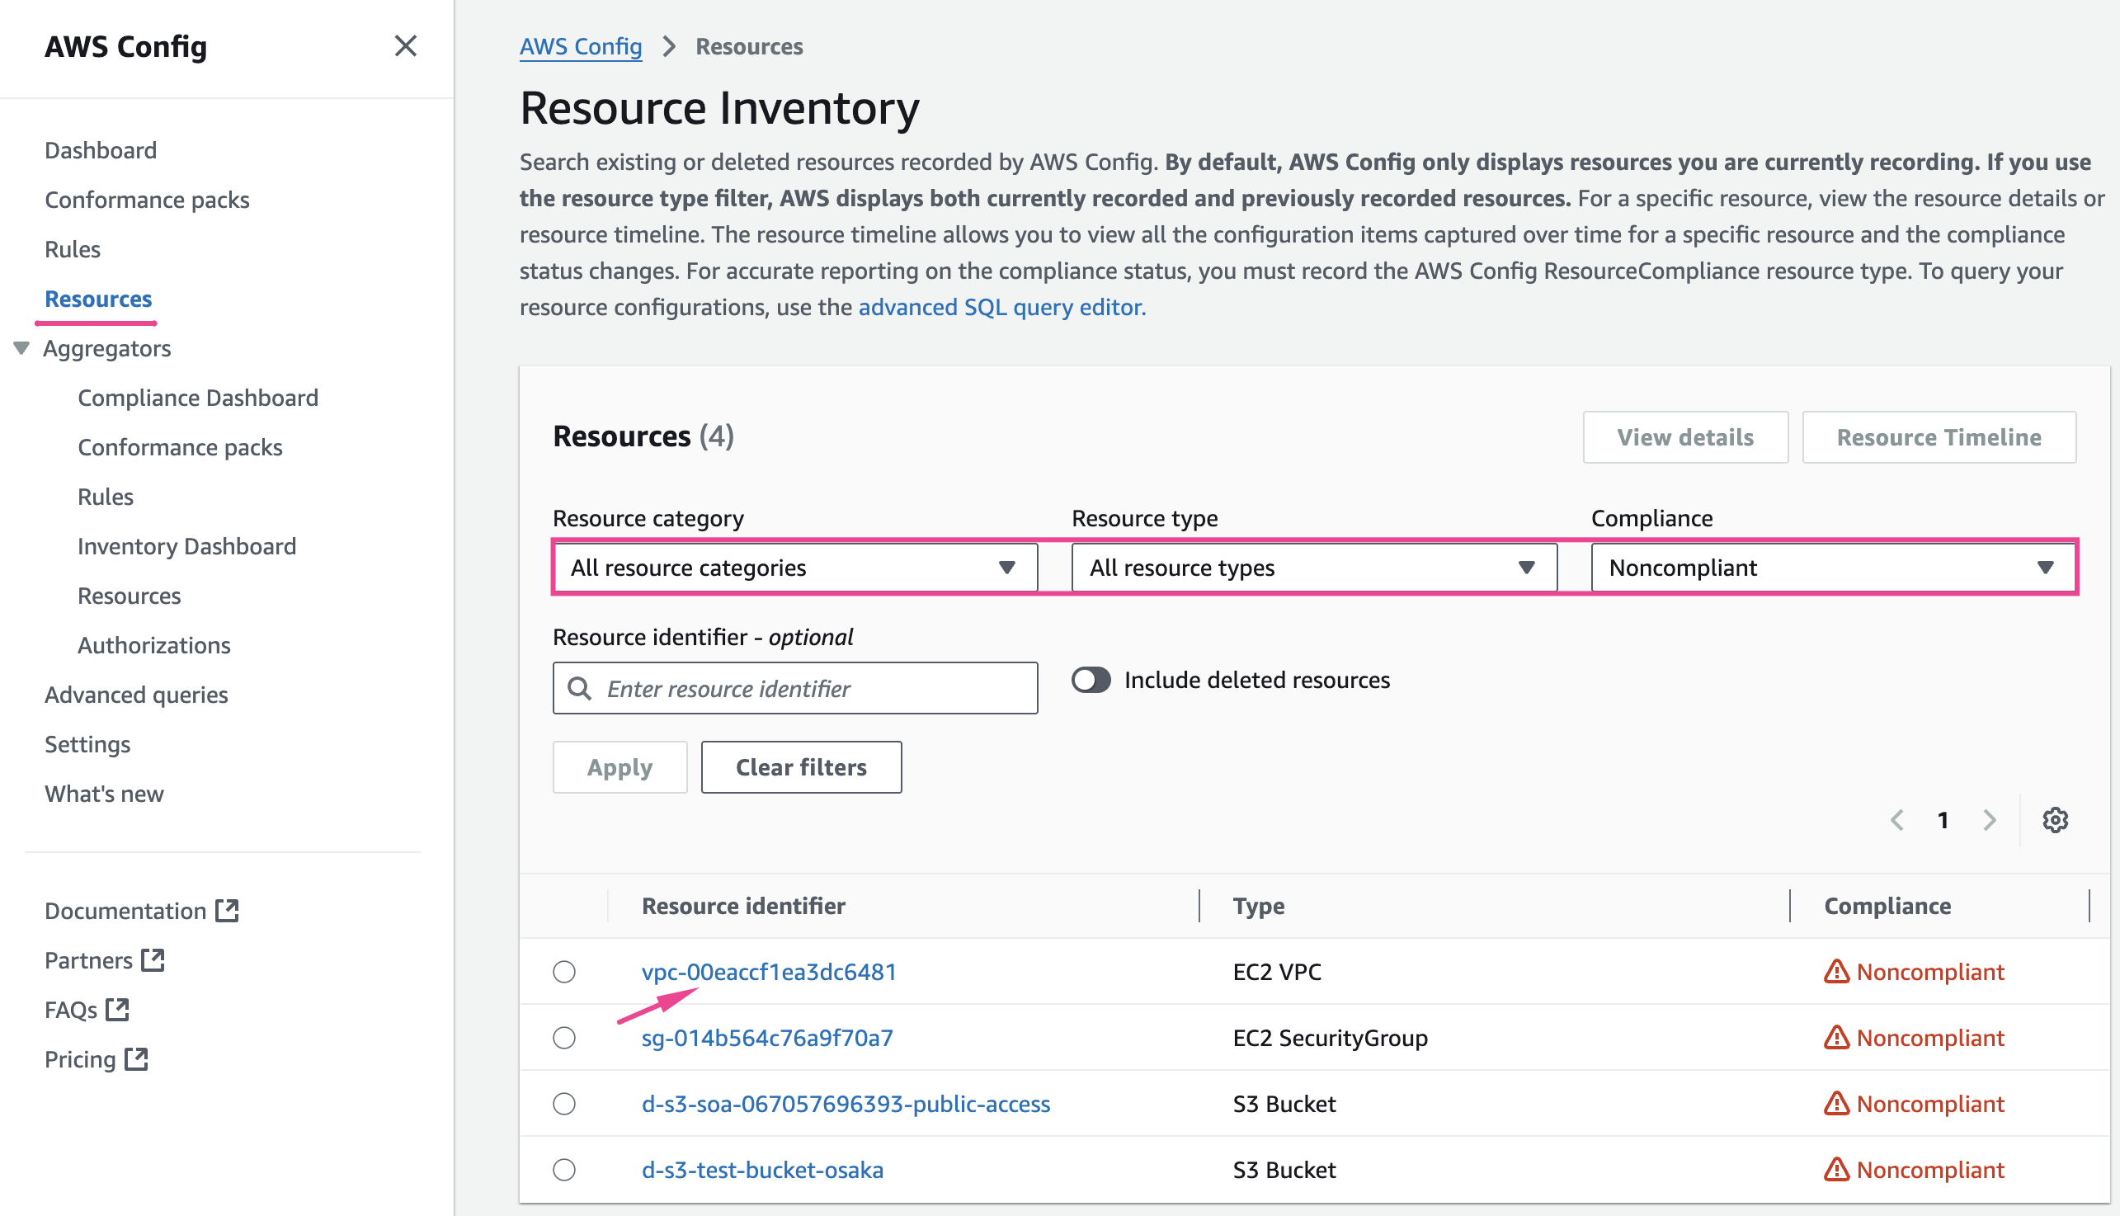Select radio button for d-s3-test-bucket-osaka

564,1169
